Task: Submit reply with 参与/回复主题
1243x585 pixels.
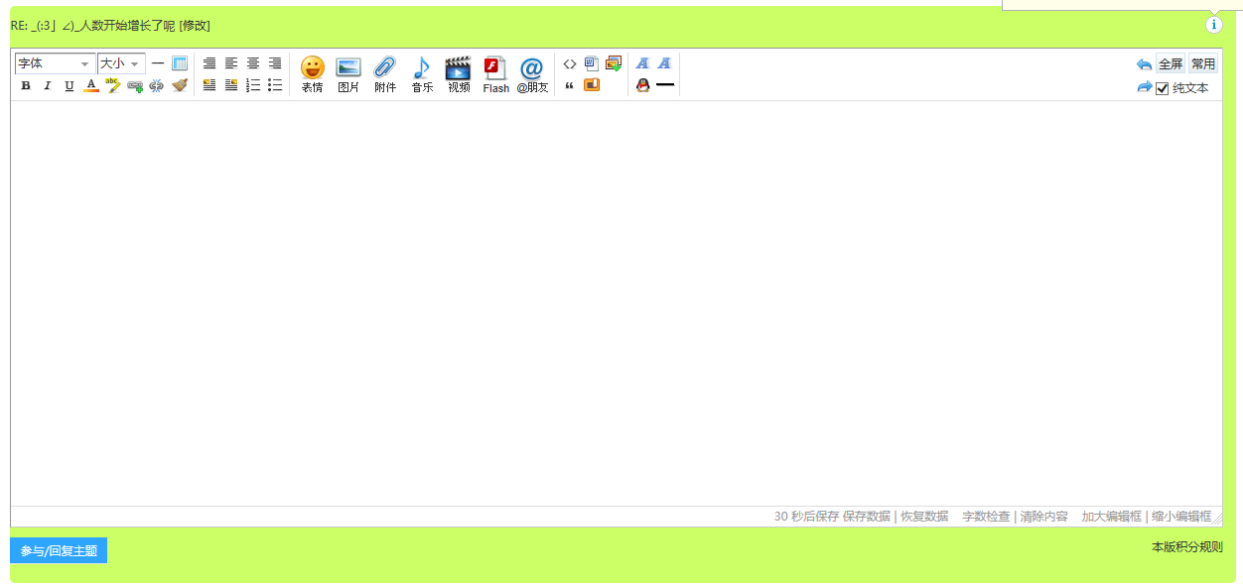Action: tap(59, 550)
